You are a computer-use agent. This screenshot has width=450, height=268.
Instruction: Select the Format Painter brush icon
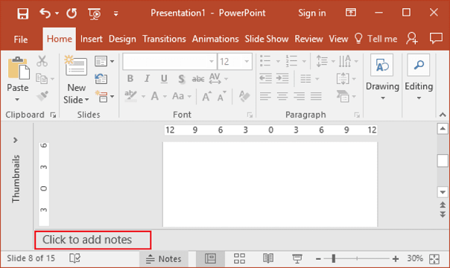click(x=42, y=96)
